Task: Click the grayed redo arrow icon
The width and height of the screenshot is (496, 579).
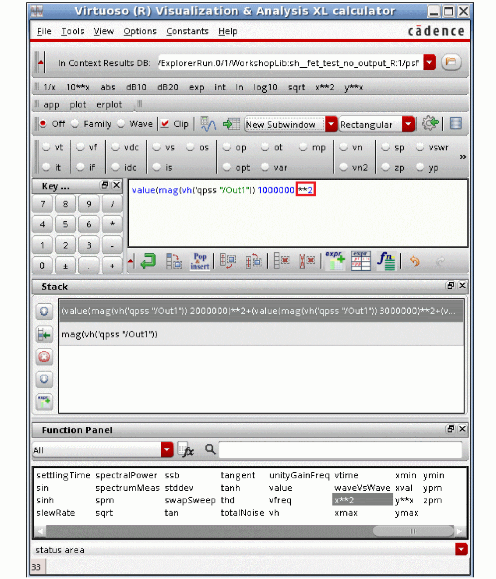Action: point(440,261)
